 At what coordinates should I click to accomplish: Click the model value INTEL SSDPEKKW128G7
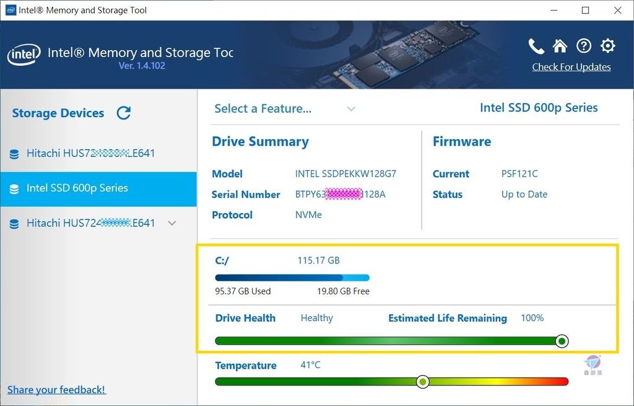[345, 174]
